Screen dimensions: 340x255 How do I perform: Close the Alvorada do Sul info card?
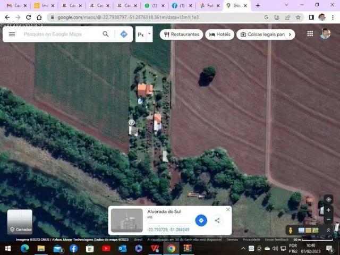228,209
